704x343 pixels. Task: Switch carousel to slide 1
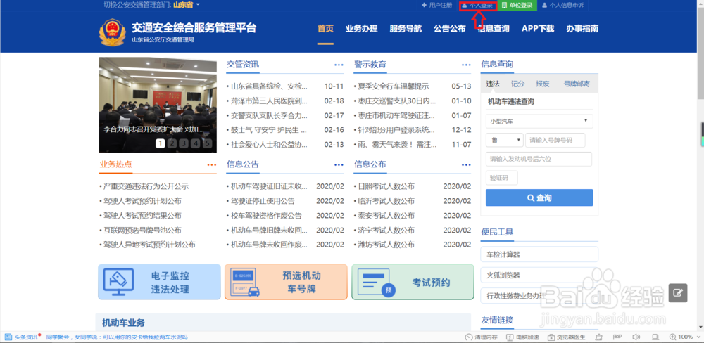tap(161, 143)
